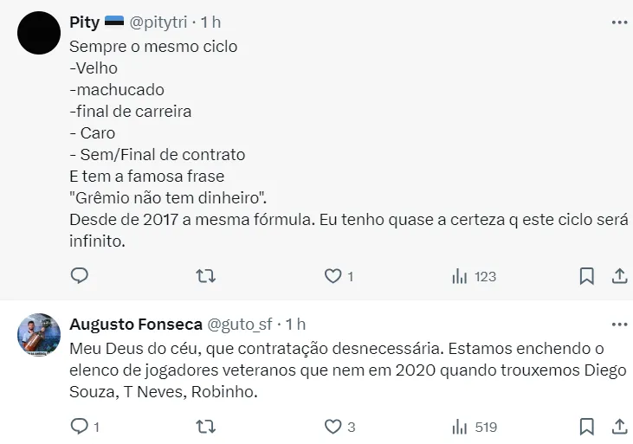Open the @guto_sf handle link
The width and height of the screenshot is (633, 444).
[x=238, y=325]
